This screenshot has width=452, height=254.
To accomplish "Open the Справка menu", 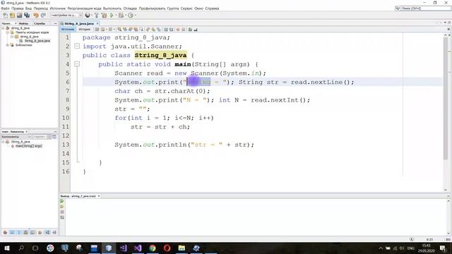I will (212, 8).
